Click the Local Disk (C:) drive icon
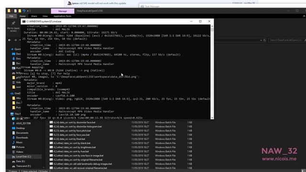306x172 pixels. pos(13,157)
